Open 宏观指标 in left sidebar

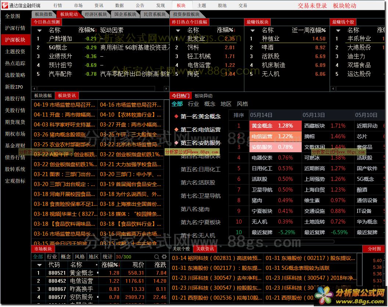15,181
